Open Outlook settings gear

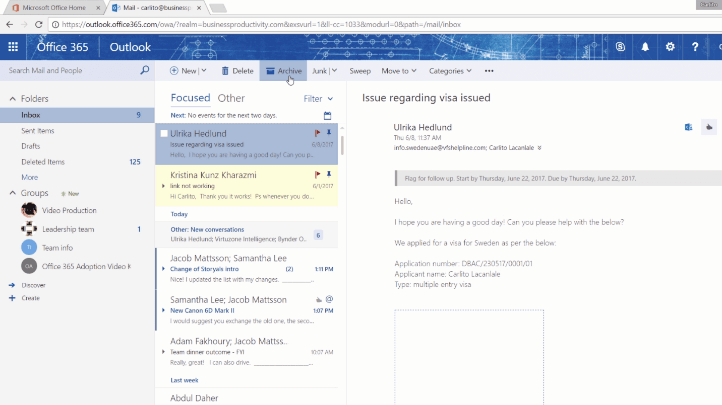pyautogui.click(x=670, y=46)
